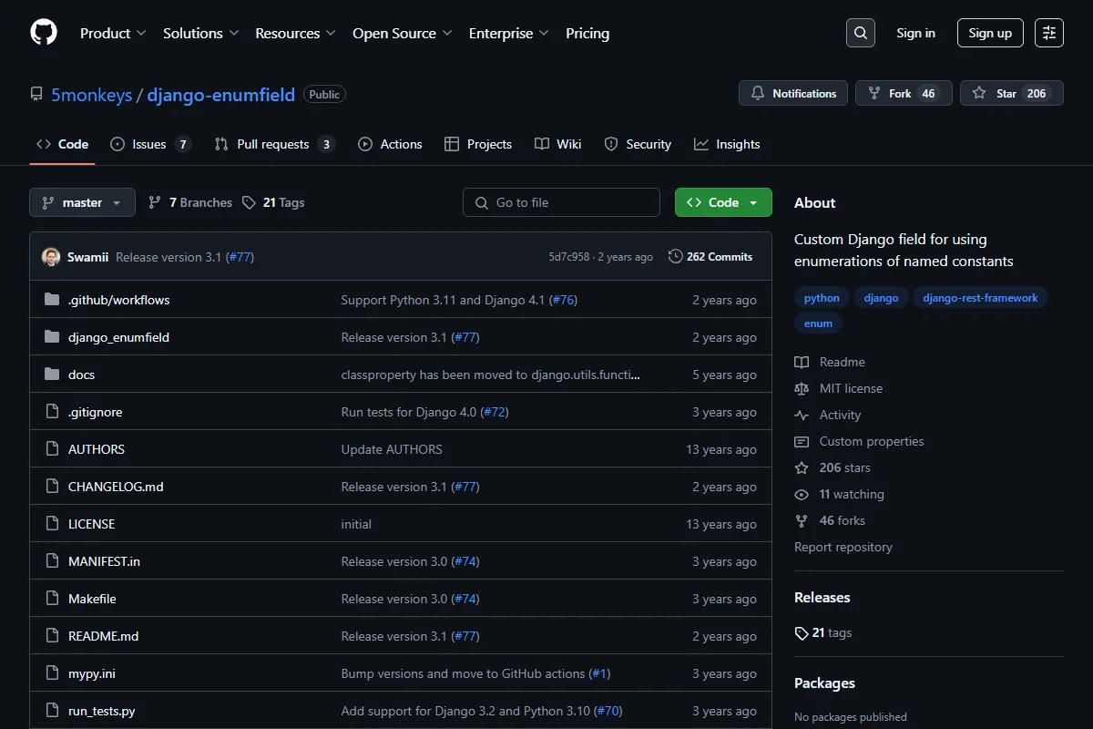Switch to the Pull requests tab

coord(274,144)
